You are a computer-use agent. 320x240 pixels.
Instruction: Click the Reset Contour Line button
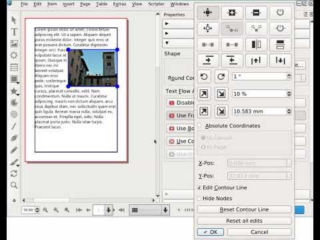point(244,209)
